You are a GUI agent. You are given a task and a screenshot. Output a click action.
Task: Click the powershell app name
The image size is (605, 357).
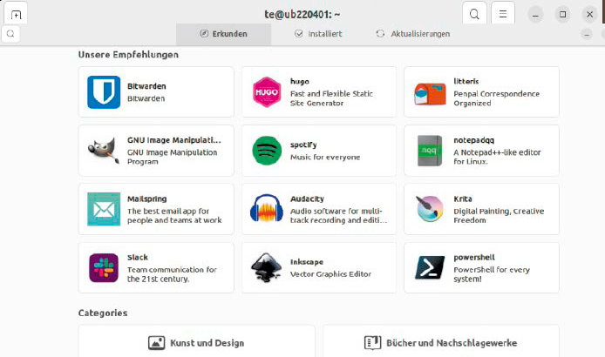(474, 257)
